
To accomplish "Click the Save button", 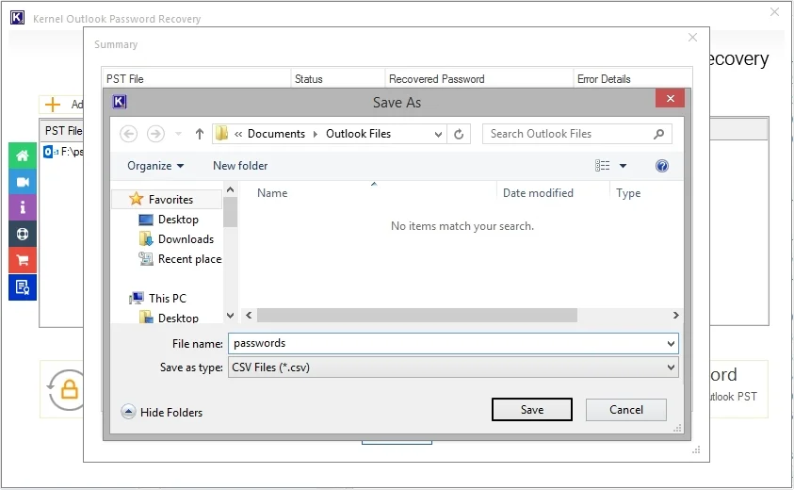I will pyautogui.click(x=532, y=409).
